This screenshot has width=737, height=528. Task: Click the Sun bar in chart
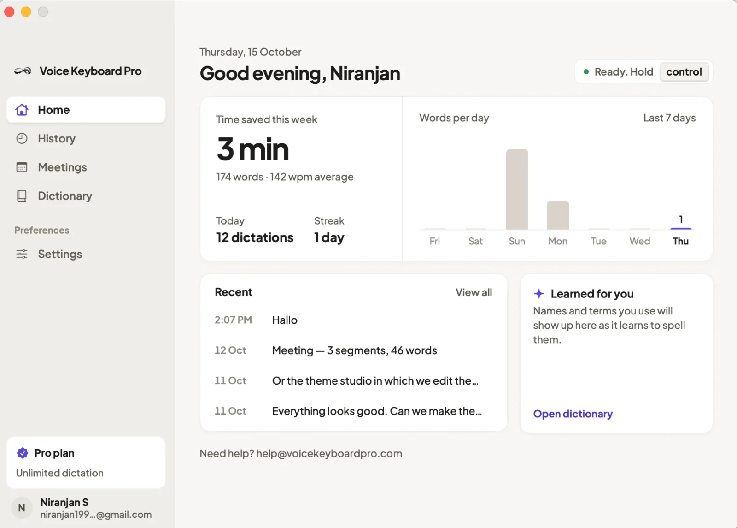point(517,190)
